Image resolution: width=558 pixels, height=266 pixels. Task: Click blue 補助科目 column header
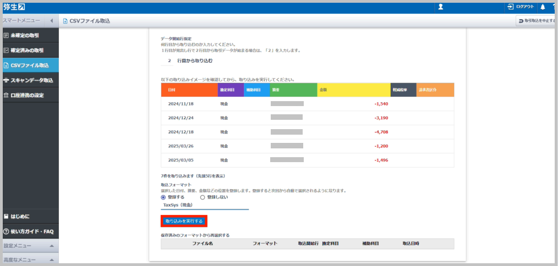[x=257, y=90]
